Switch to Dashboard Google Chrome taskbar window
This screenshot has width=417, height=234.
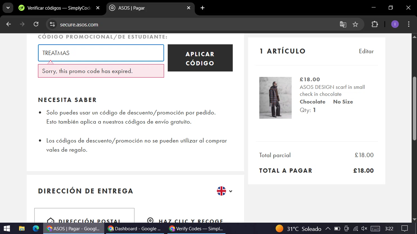point(135,228)
